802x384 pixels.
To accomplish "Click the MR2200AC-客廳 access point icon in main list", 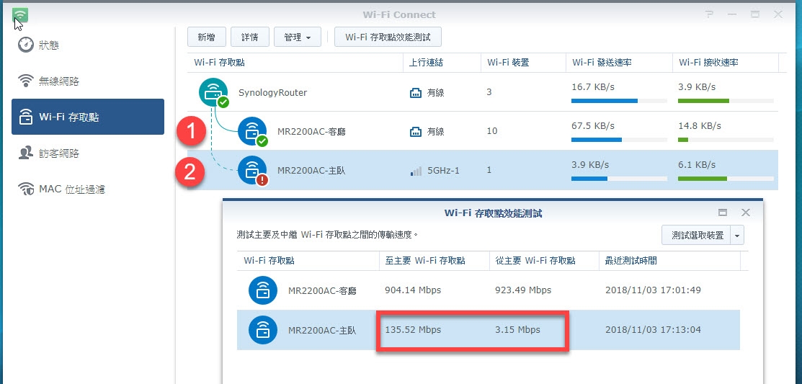I will point(253,132).
